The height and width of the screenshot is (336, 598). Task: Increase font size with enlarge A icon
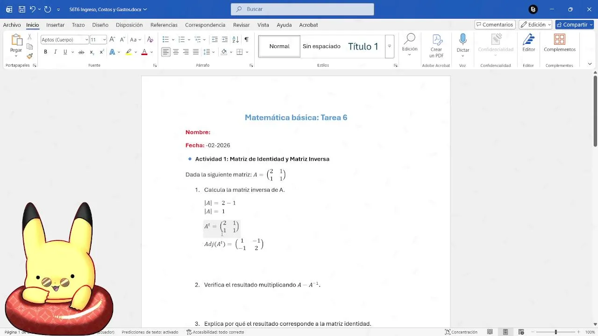112,40
